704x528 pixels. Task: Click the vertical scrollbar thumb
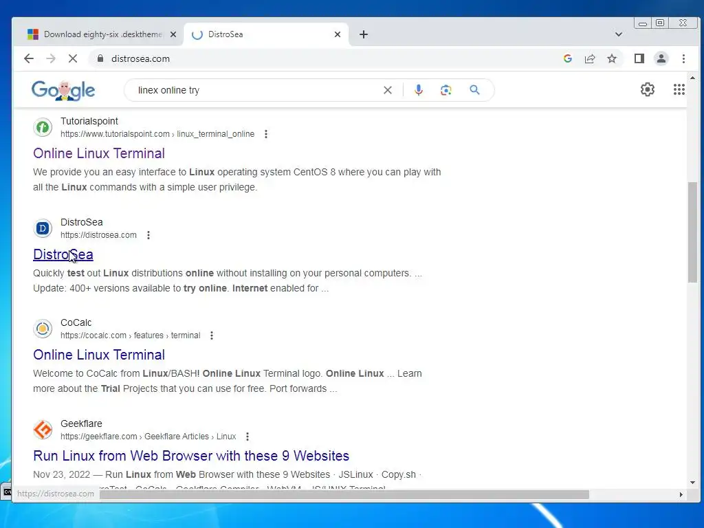pos(692,232)
